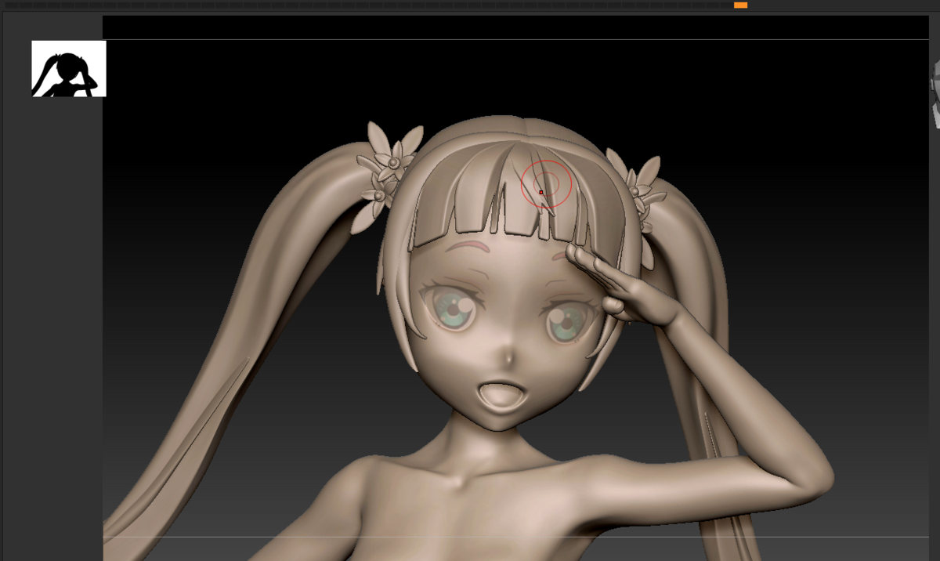Click the silhouette preview thumbnail in the top-left
This screenshot has height=561, width=940.
pos(67,67)
